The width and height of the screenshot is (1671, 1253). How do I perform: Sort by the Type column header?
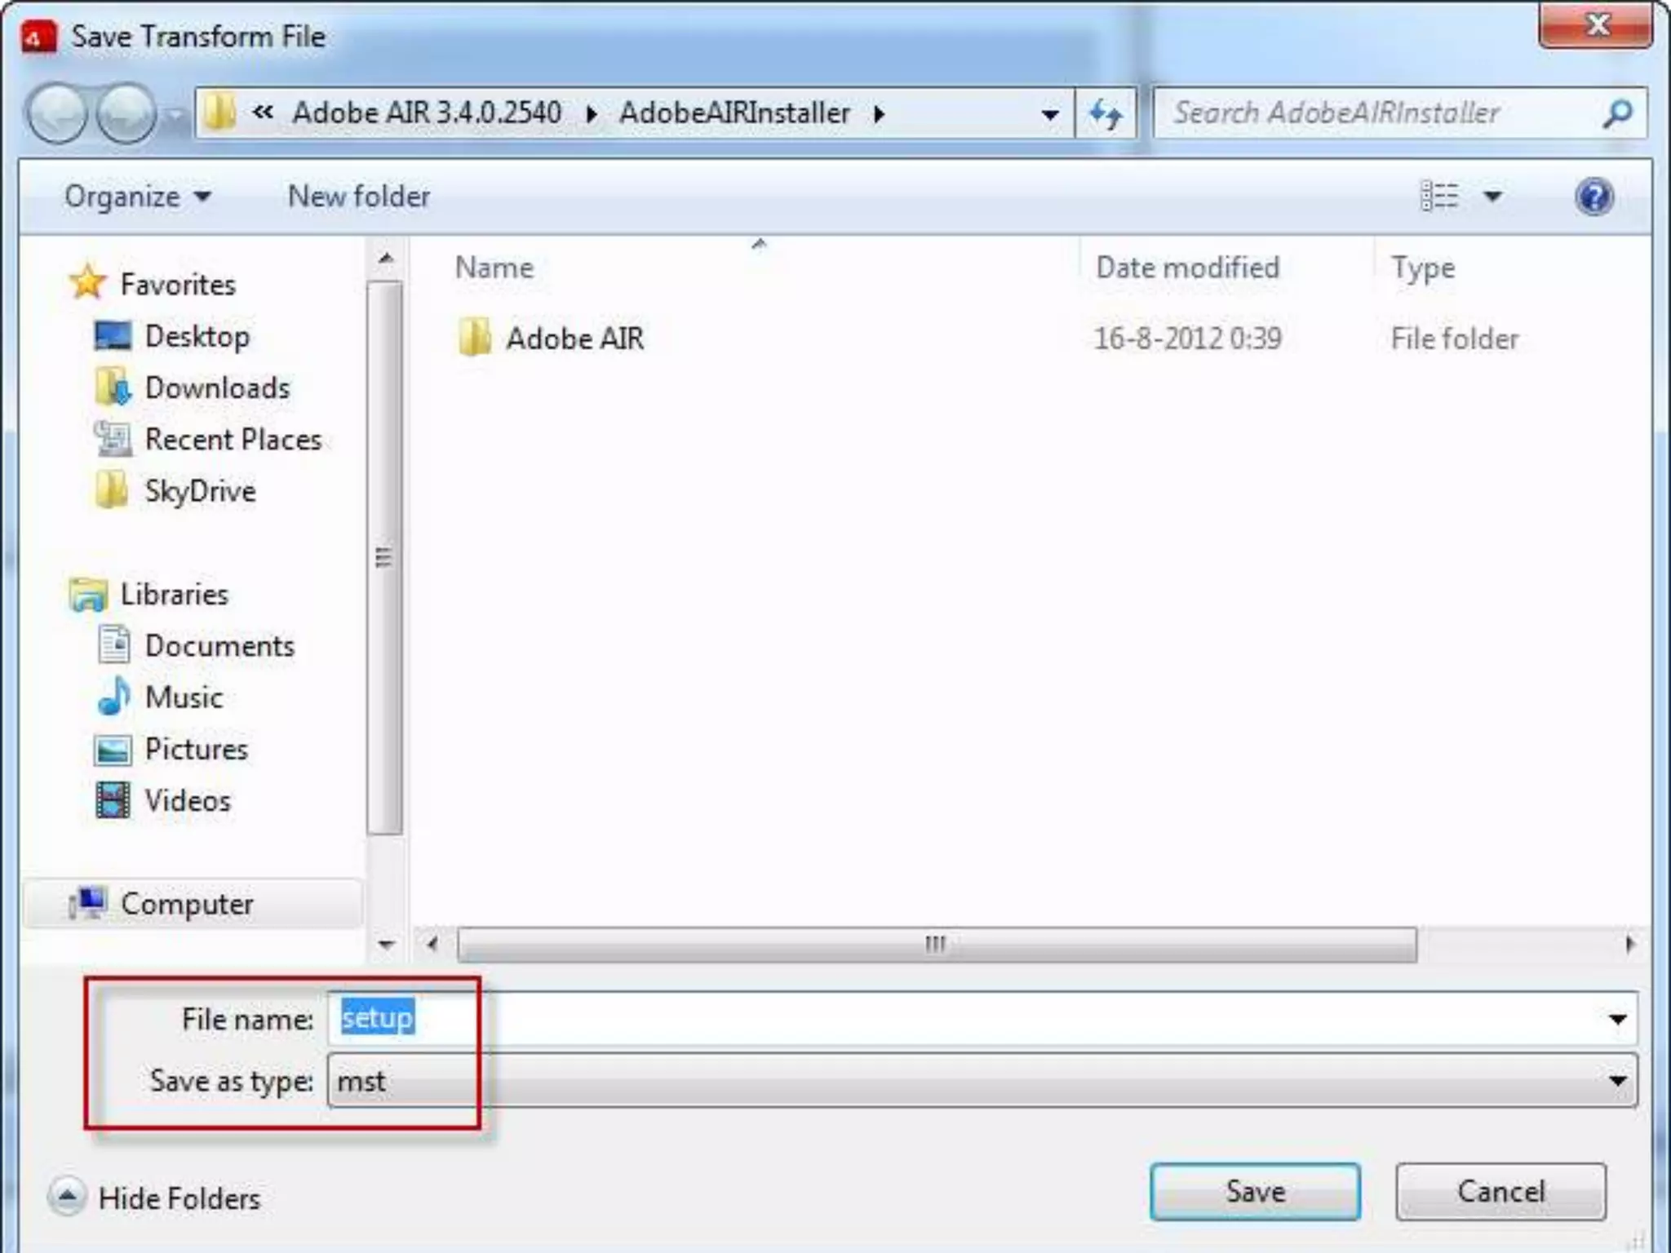tap(1423, 268)
